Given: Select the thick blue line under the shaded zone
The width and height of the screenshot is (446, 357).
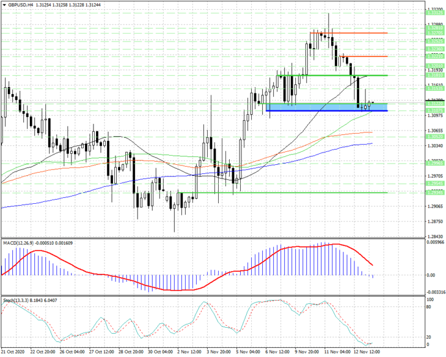Looking at the screenshot, I should click(326, 111).
